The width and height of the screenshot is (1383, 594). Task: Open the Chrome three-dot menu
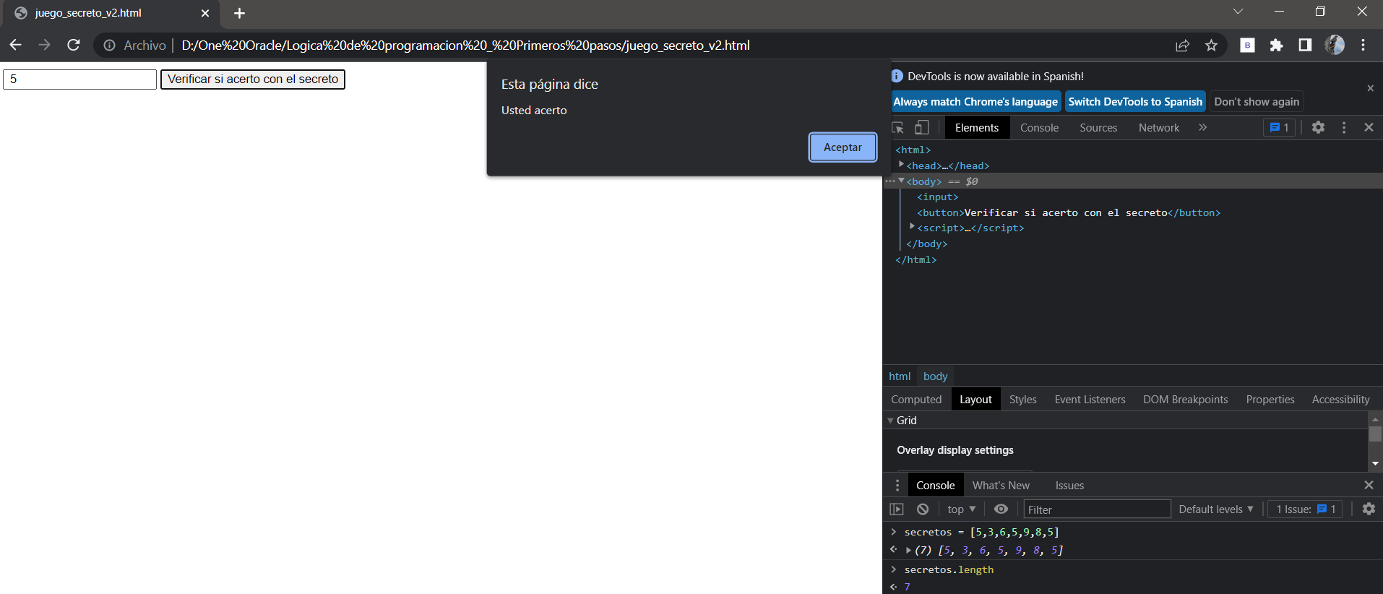click(x=1363, y=45)
